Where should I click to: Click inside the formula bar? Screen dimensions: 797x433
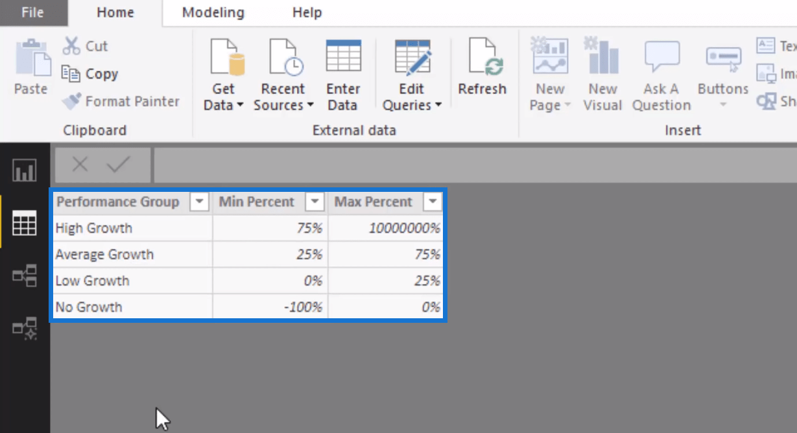[475, 165]
